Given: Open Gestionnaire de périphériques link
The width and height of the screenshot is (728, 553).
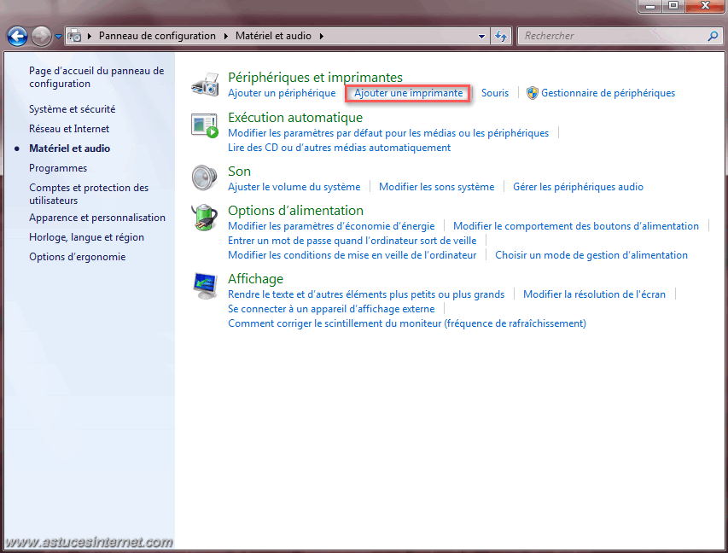Looking at the screenshot, I should click(x=609, y=93).
